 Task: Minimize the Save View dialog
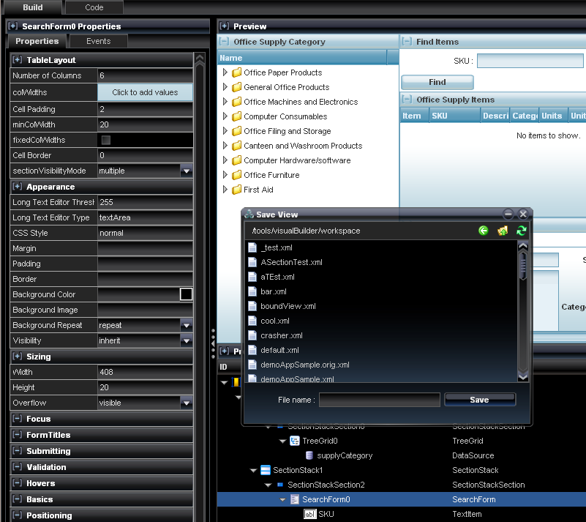point(508,214)
